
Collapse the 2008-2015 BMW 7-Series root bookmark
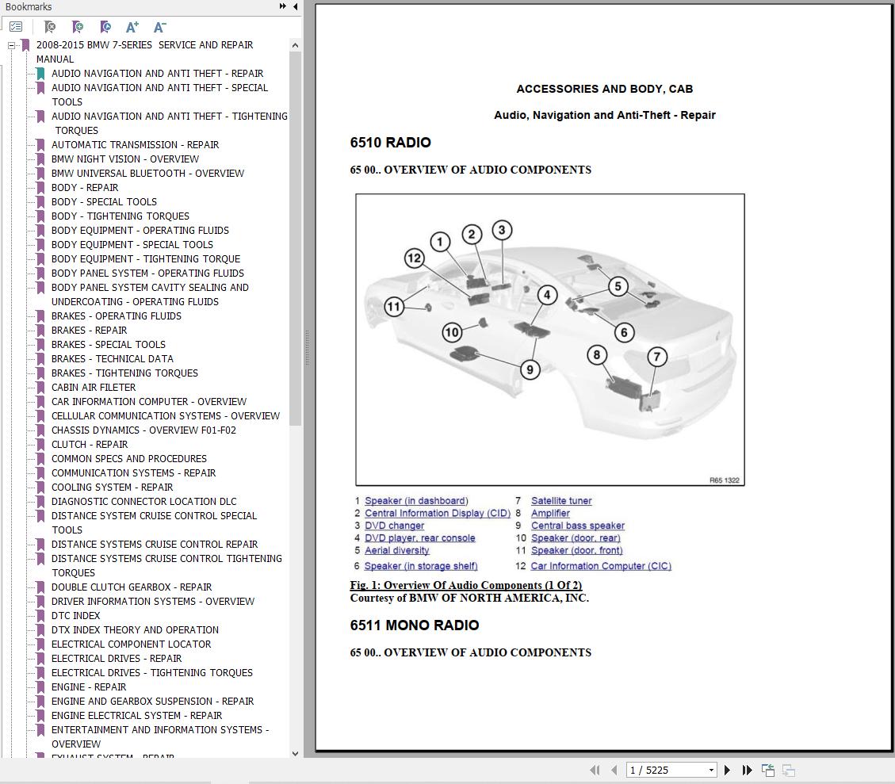(11, 45)
